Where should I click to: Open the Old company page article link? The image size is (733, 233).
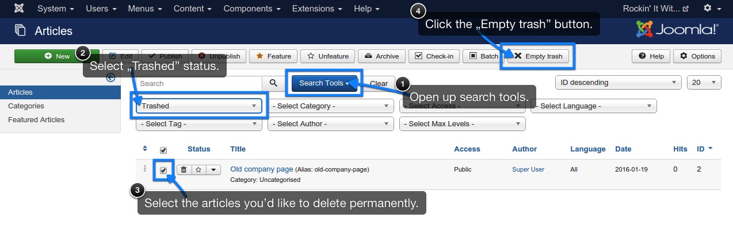[x=262, y=169]
